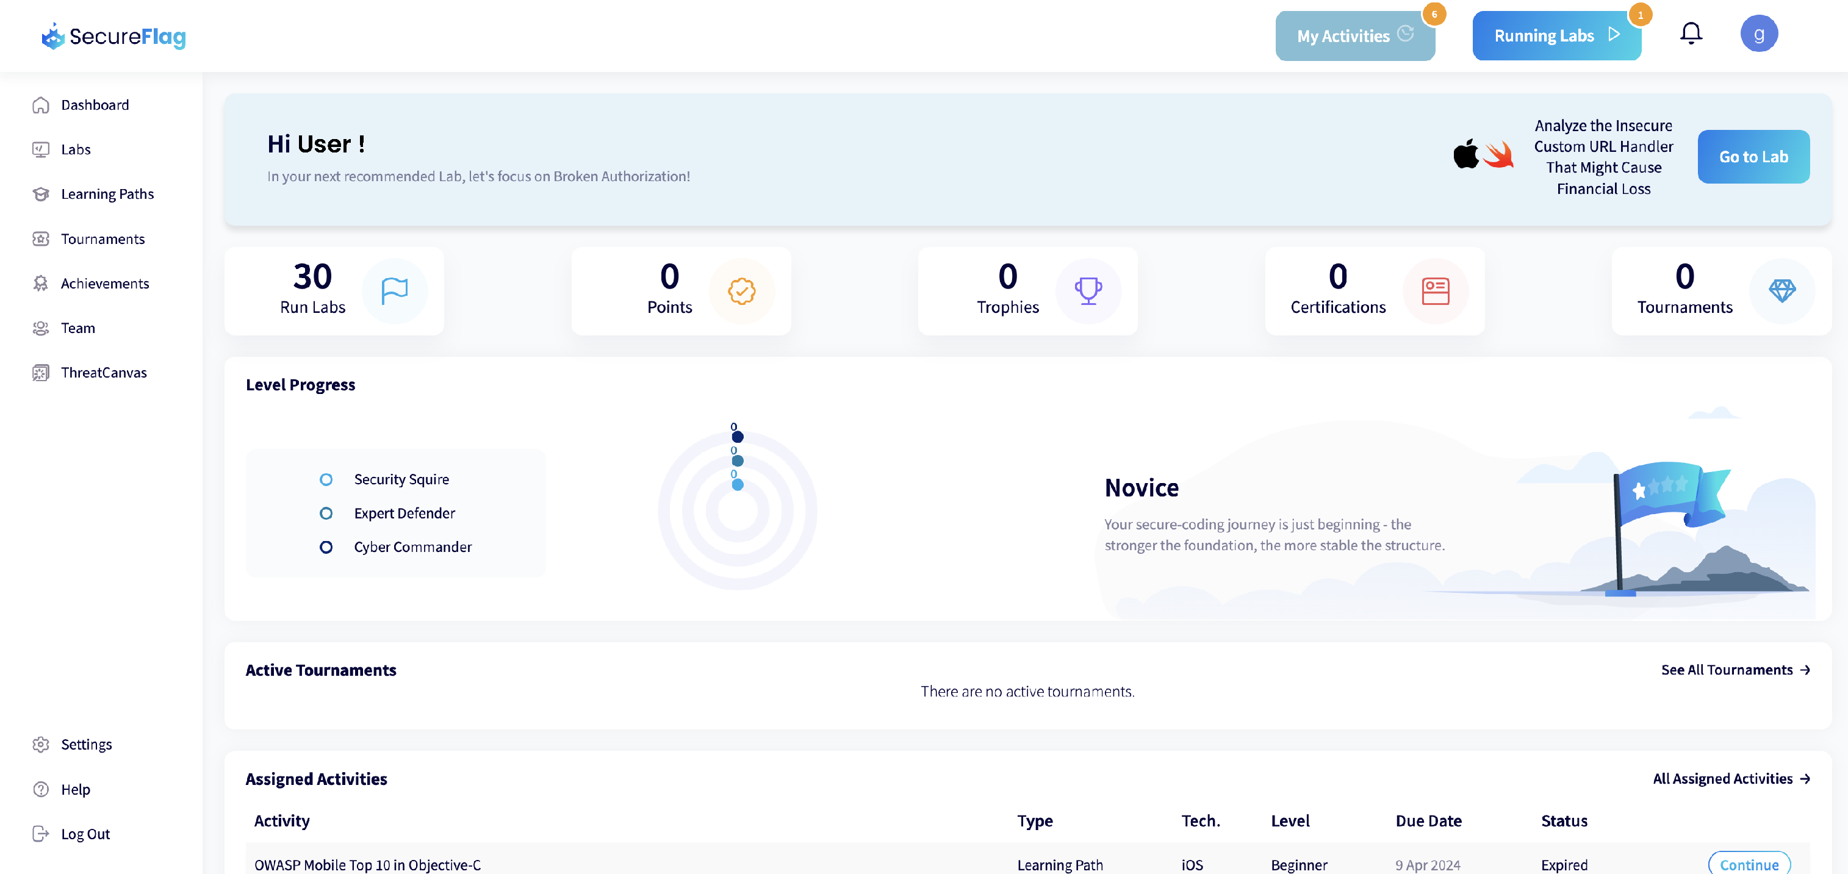The image size is (1848, 874).
Task: Click the Points badge checkmark icon
Action: tap(741, 290)
